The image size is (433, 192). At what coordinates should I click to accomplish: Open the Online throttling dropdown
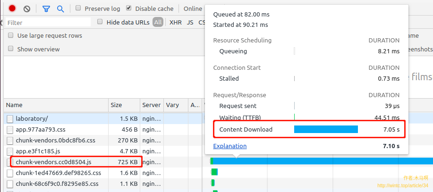click(x=193, y=8)
